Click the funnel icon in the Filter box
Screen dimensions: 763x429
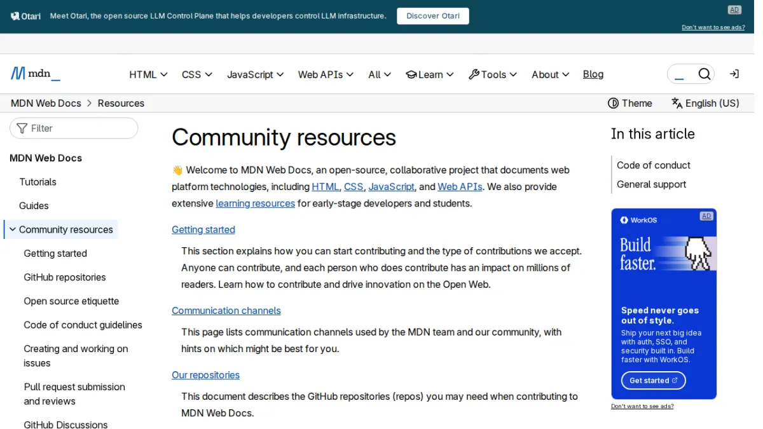point(22,128)
